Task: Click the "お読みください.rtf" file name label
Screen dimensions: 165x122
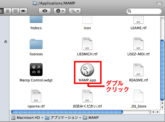Action: (87, 106)
